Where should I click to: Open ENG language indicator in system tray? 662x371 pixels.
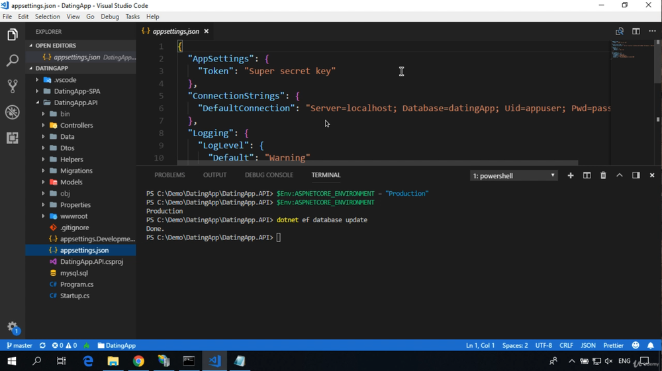coord(624,361)
